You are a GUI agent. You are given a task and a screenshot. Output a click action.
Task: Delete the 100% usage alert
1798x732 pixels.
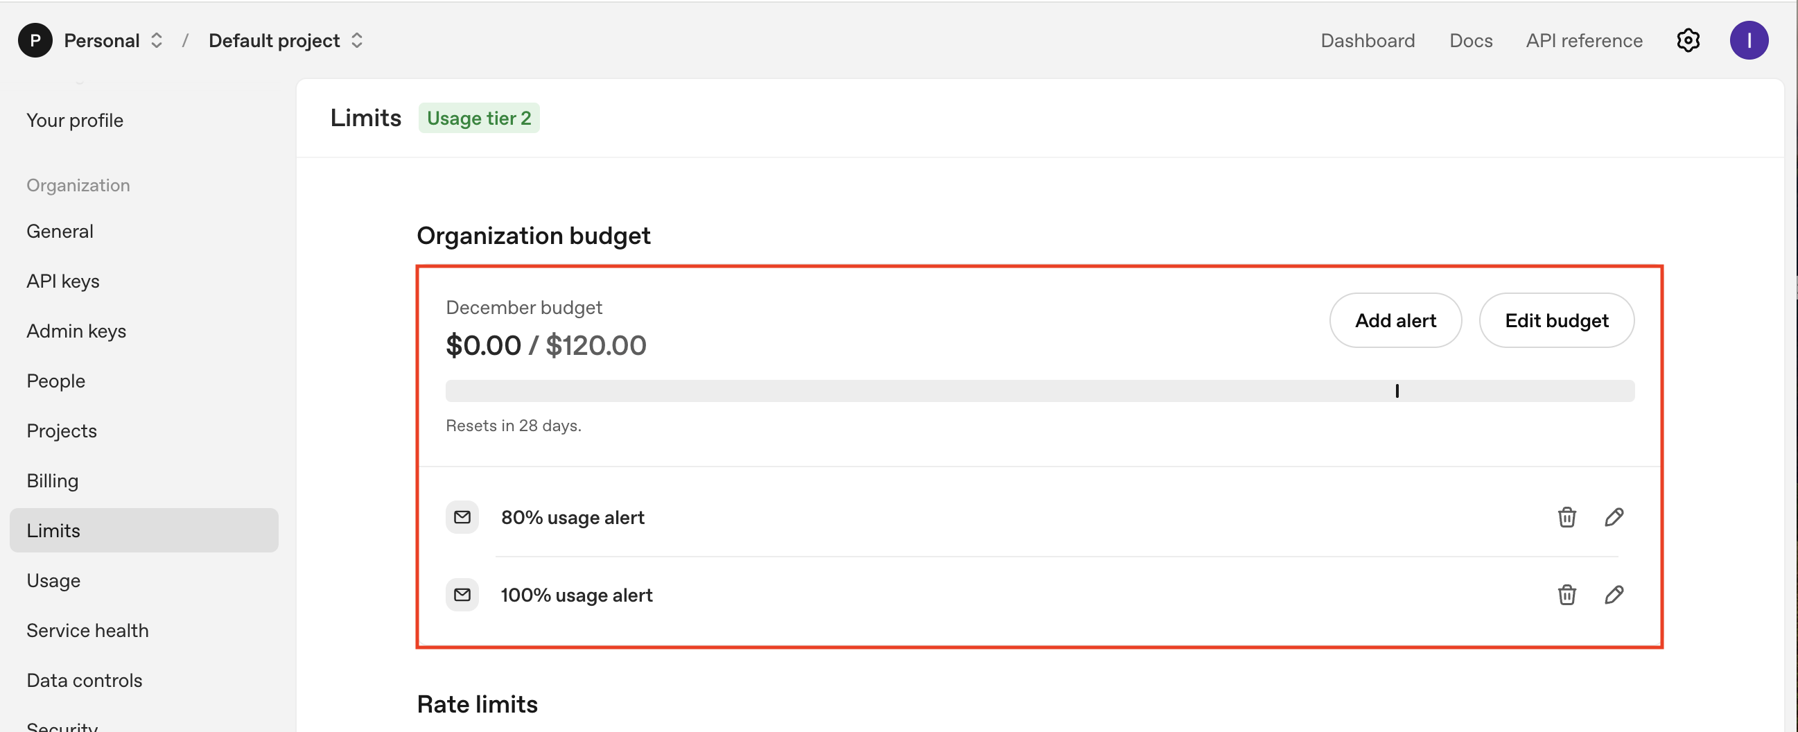(x=1566, y=595)
